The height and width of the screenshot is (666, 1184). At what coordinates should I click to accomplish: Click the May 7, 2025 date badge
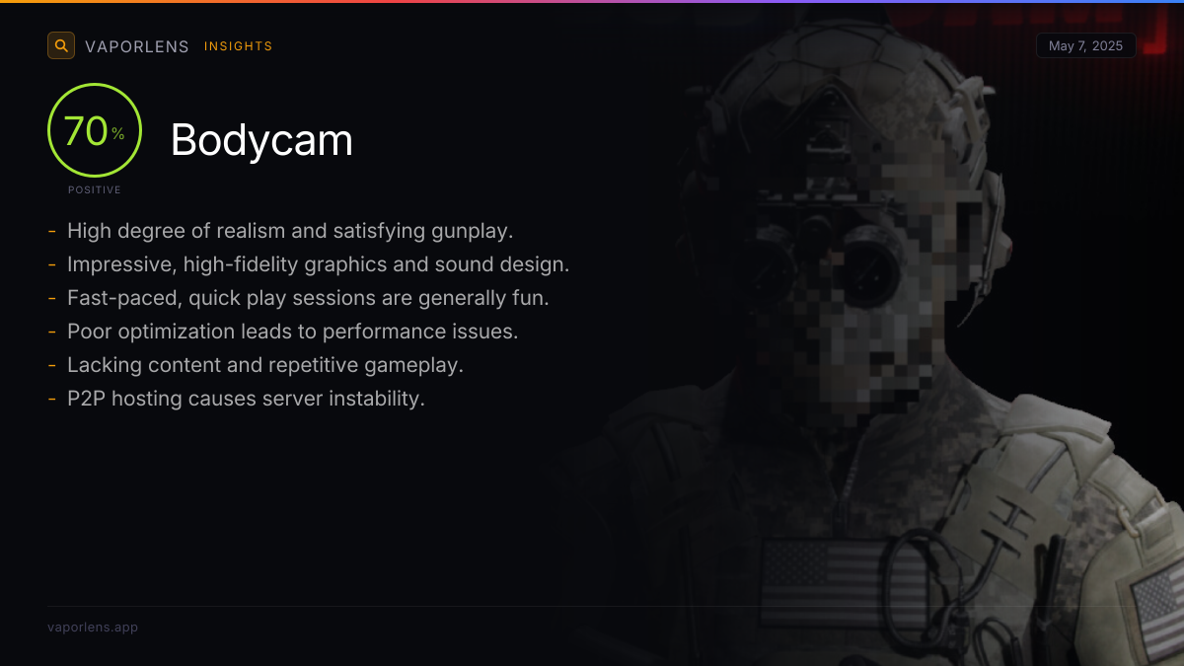(x=1086, y=46)
